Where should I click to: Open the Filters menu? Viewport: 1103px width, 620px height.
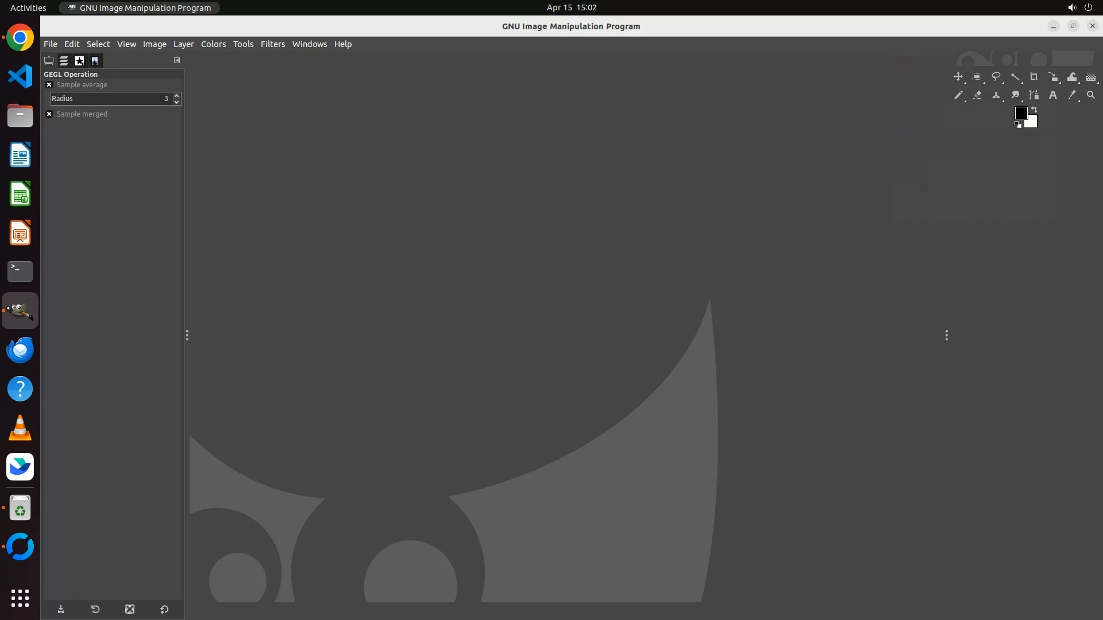272,44
